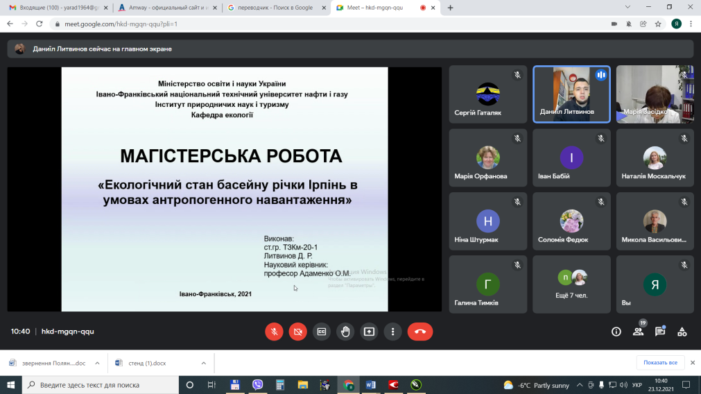Viewport: 701px width, 394px height.
Task: Show participants list icon
Action: click(x=638, y=332)
